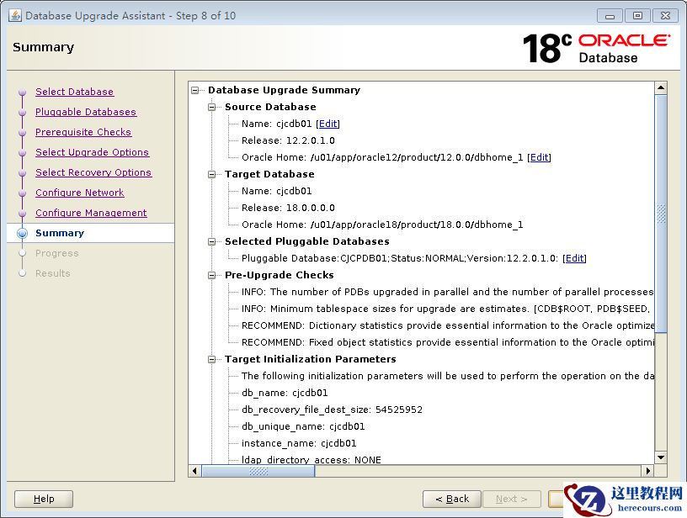Click the Help button

point(44,499)
